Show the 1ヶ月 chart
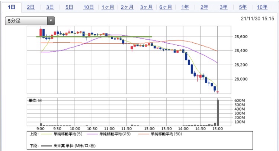The width and height of the screenshot is (279, 151). coord(108,7)
